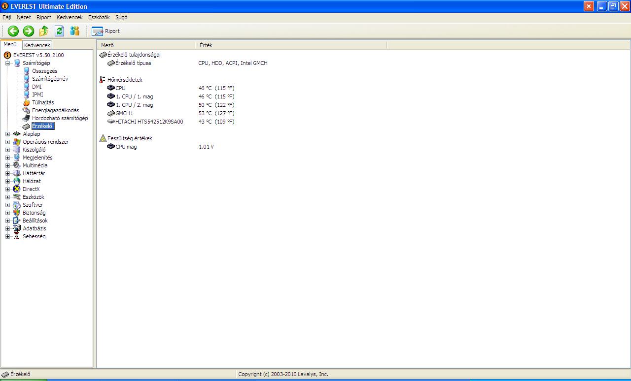Screen dimensions: 631x381
Task: Expand the DirectX tree node
Action: [7, 189]
